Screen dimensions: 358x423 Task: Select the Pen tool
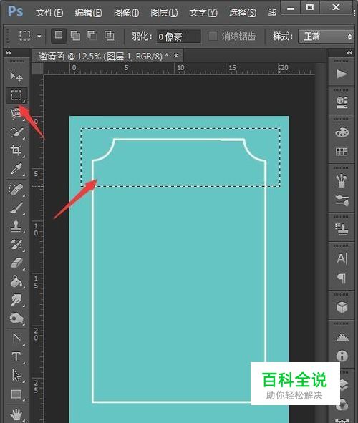point(16,339)
